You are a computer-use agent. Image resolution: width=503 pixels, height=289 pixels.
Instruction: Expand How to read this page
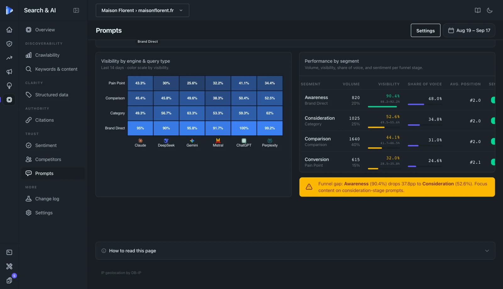point(295,251)
